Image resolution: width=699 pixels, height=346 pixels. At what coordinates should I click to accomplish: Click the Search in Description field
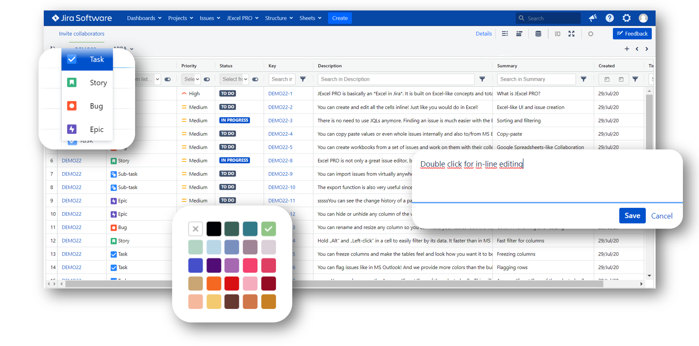coord(396,79)
